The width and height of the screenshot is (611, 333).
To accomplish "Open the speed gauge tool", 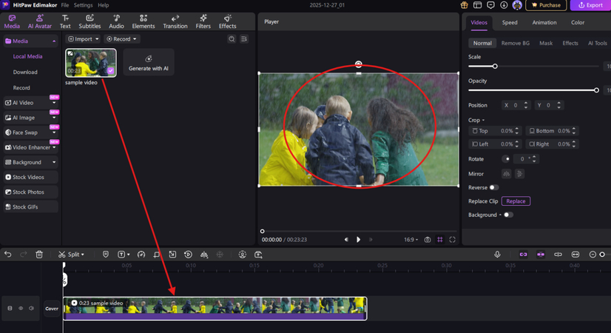I will (x=141, y=255).
